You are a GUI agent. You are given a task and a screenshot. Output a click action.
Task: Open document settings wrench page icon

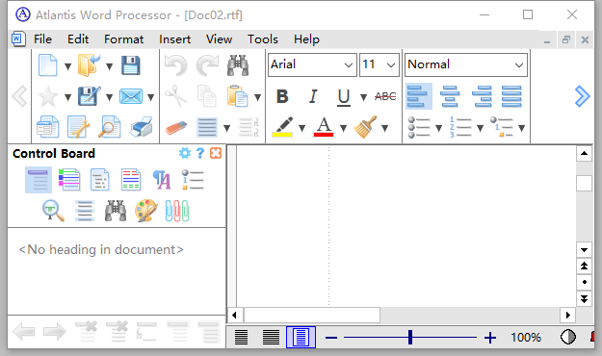coord(78,127)
